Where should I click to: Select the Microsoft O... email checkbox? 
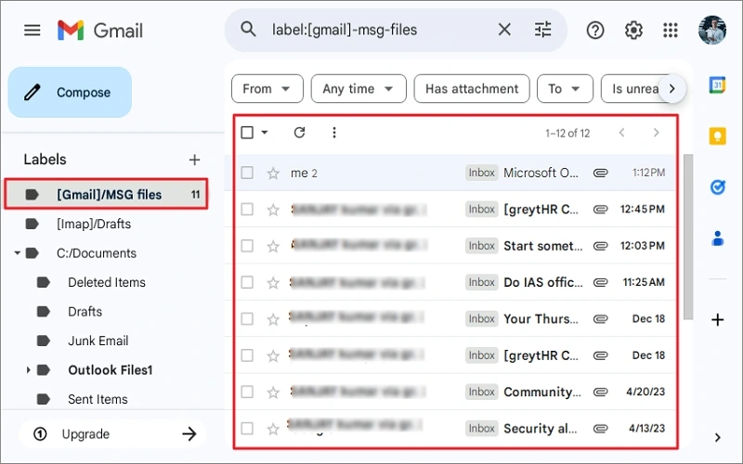click(x=247, y=173)
